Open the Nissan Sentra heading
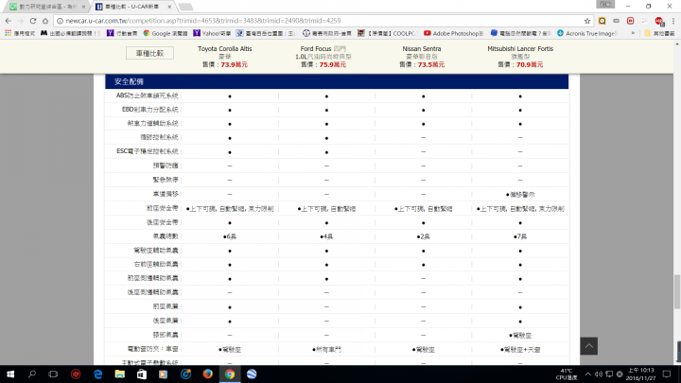681x383 pixels. tap(421, 48)
